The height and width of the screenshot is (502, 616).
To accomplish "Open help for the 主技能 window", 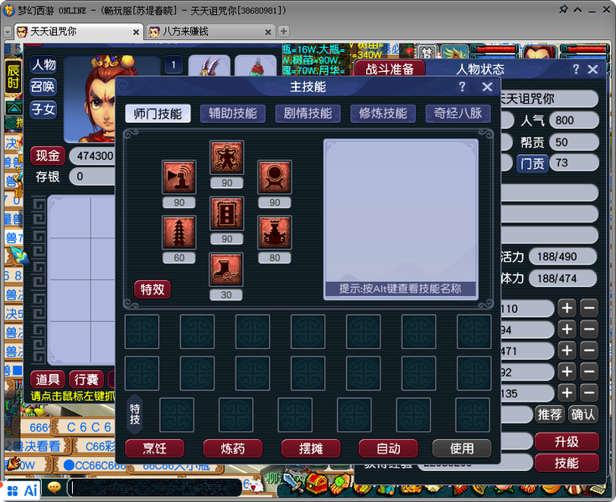I will click(x=463, y=87).
